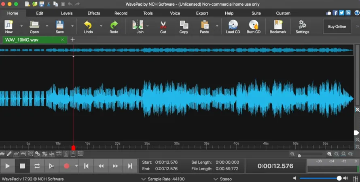Click the Undo toolbar button
360x182 pixels.
tap(88, 27)
